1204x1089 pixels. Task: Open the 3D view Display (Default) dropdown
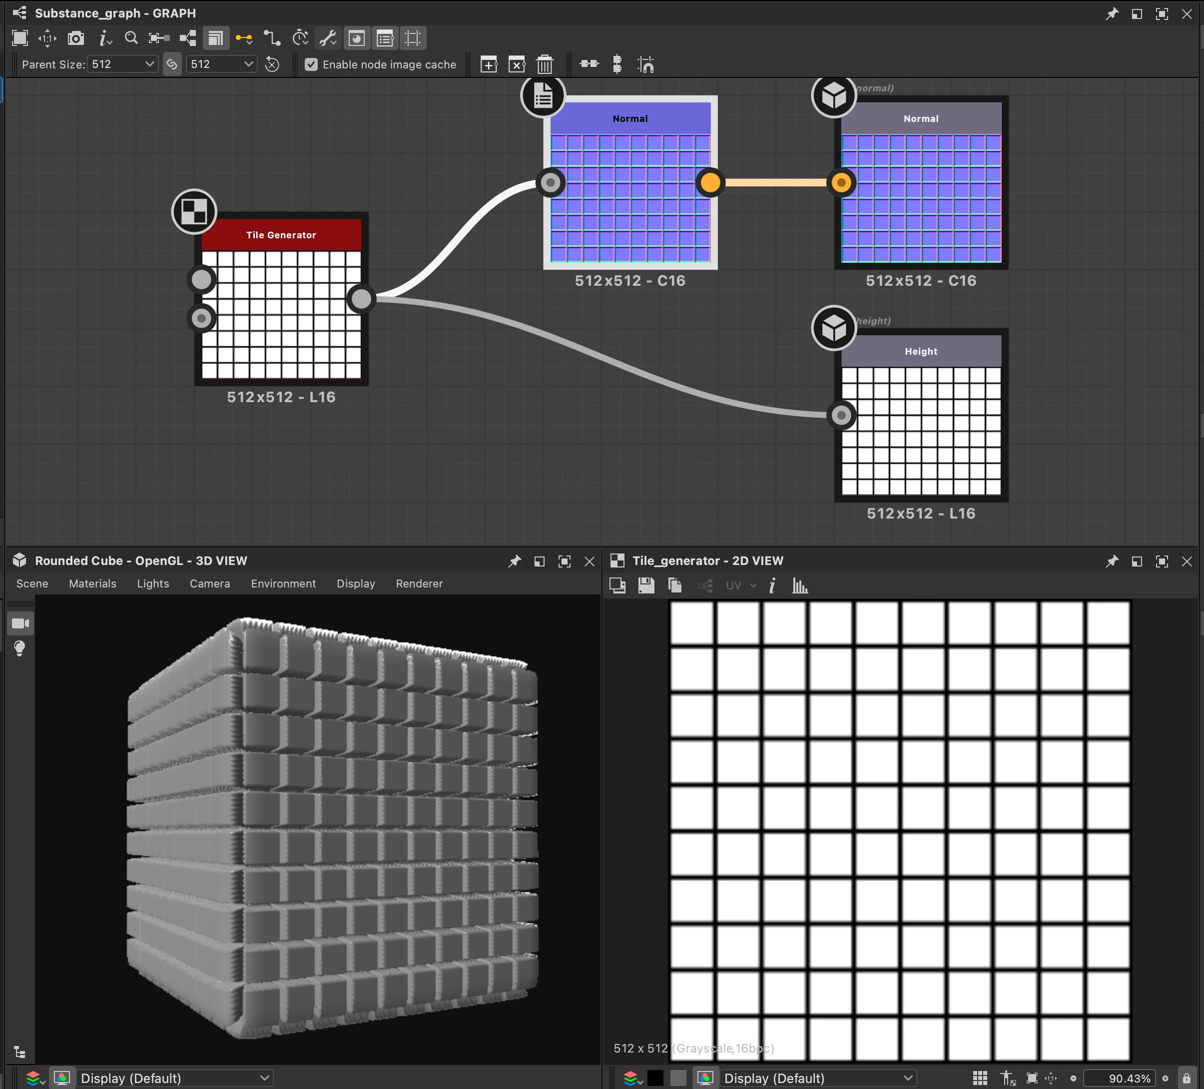[174, 1078]
